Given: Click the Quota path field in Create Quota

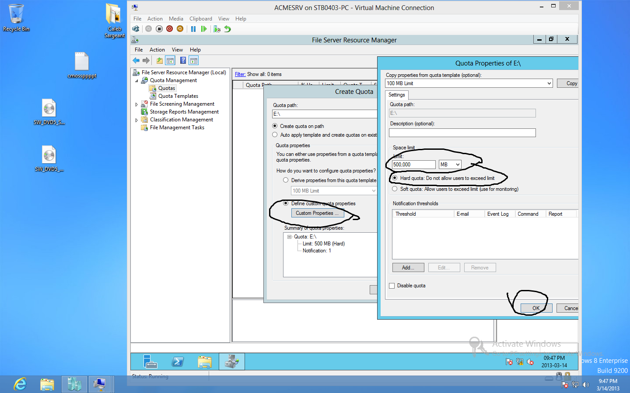Looking at the screenshot, I should (x=325, y=114).
